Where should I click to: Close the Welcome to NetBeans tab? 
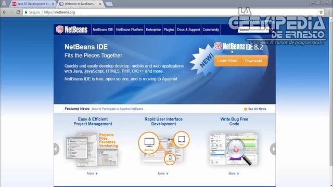(100, 4)
